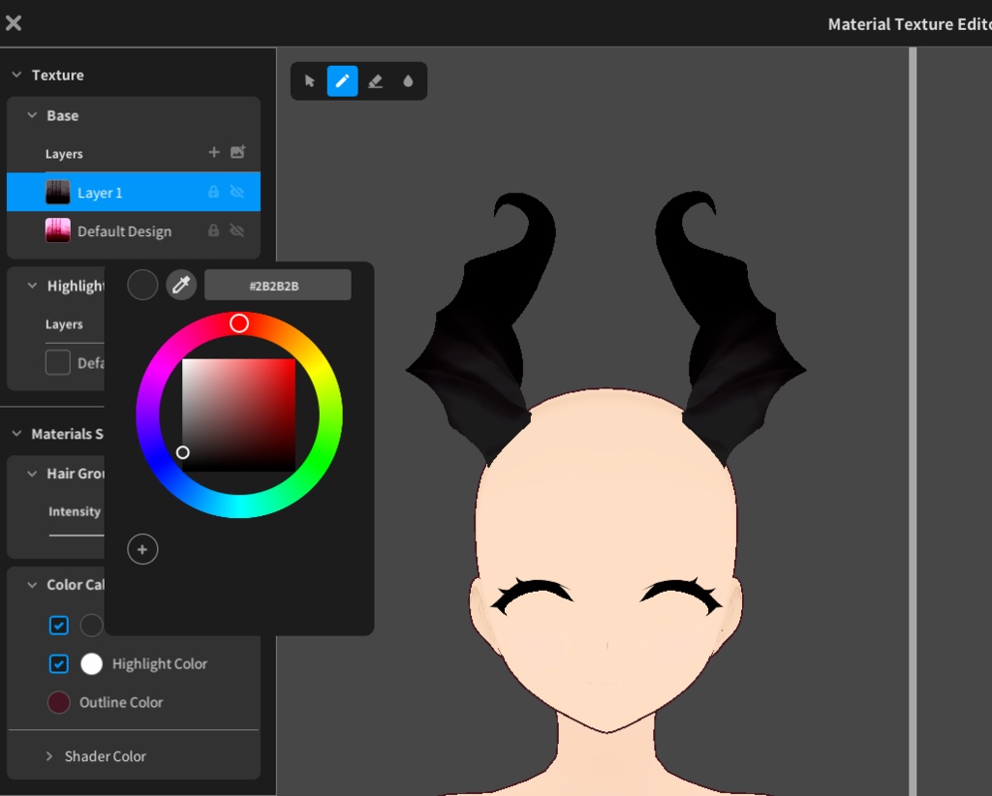Toggle the lock on Layer 1

(212, 192)
